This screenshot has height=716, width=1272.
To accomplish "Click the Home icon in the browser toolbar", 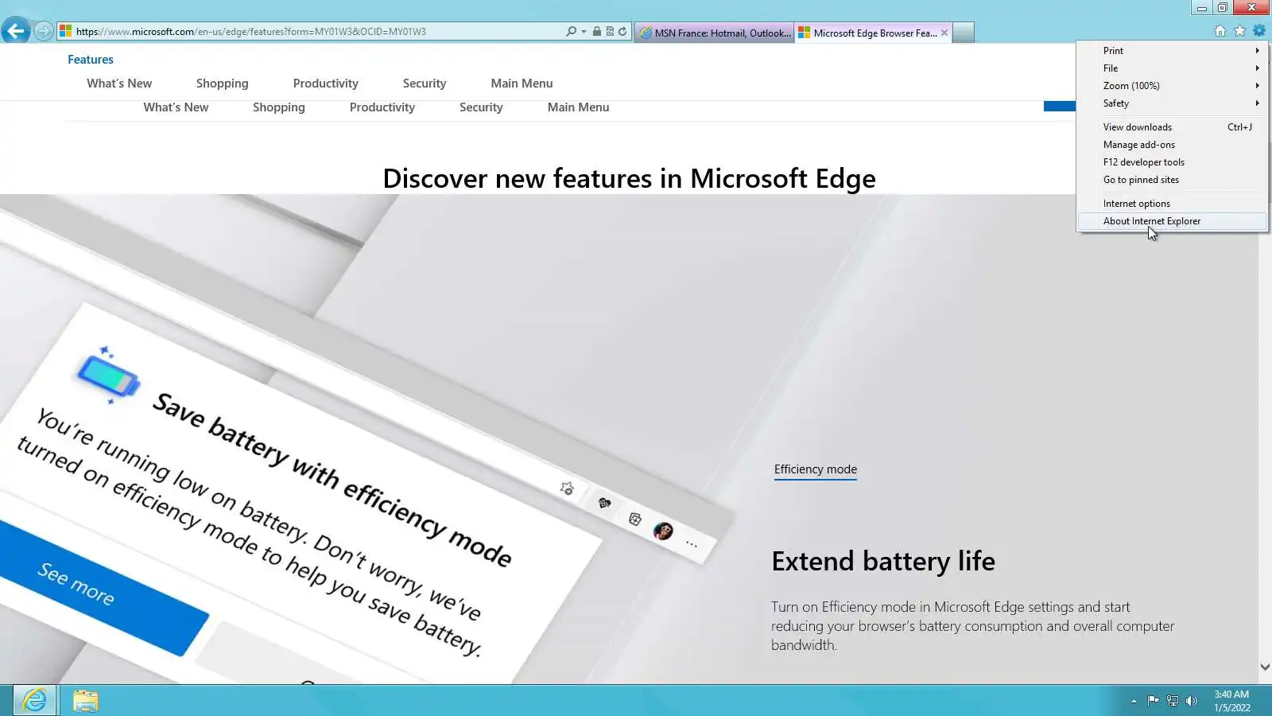I will click(1220, 31).
